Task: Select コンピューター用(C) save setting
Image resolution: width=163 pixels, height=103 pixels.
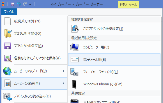Action: coord(114,47)
